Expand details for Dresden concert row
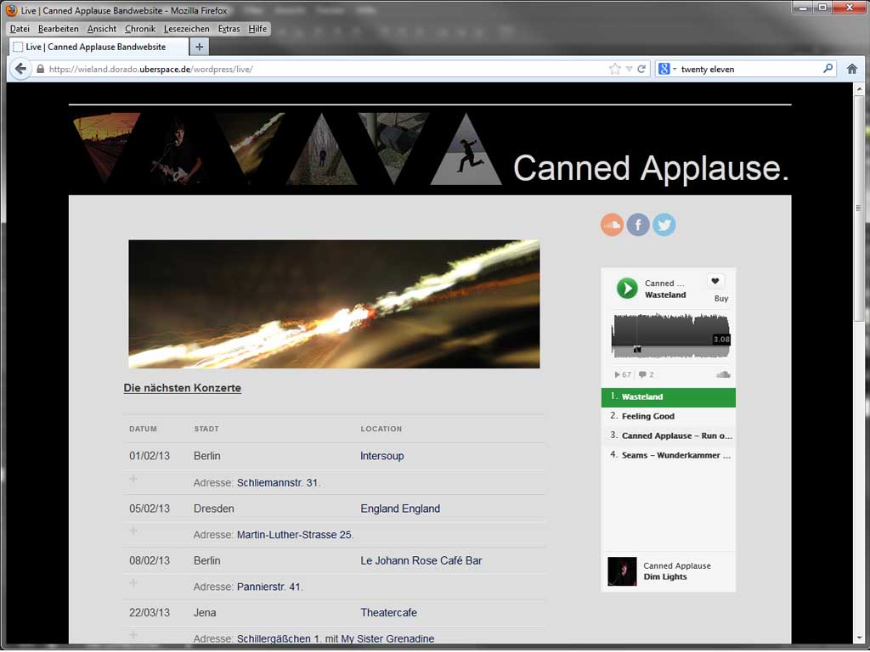This screenshot has width=870, height=652. (133, 531)
